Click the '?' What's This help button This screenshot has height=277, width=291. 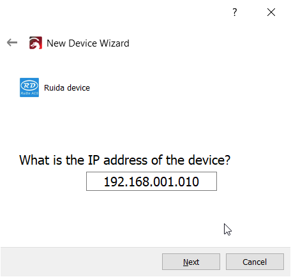pos(235,12)
